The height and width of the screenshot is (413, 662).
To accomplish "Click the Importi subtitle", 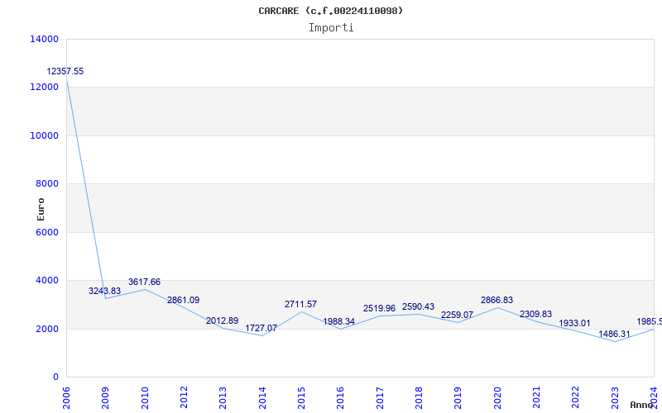I will click(331, 28).
